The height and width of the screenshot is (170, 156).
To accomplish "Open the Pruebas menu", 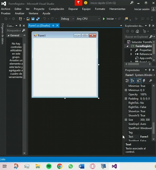I will (x=6, y=13).
